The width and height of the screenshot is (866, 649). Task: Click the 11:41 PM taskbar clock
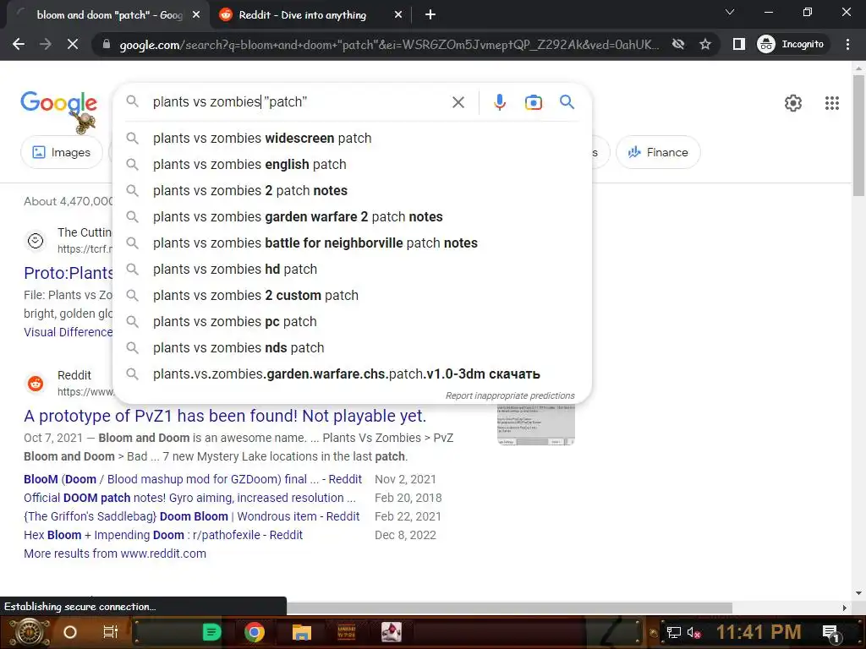pyautogui.click(x=759, y=632)
